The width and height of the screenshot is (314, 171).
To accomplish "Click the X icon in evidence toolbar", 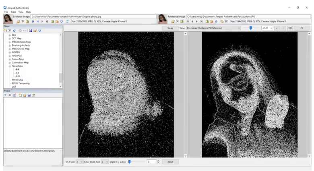I will click(23, 21).
